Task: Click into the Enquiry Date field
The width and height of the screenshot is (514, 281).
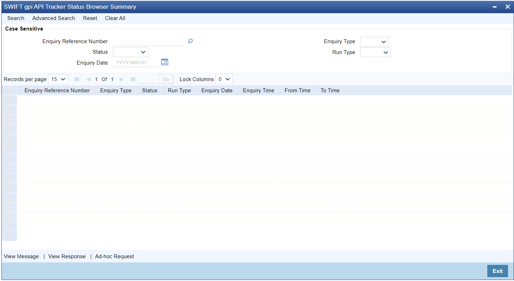Action: point(135,63)
